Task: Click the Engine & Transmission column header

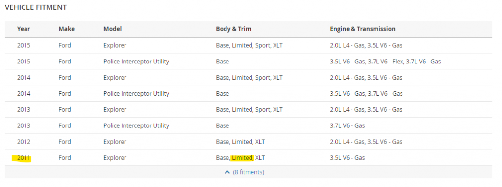Action: click(x=363, y=29)
